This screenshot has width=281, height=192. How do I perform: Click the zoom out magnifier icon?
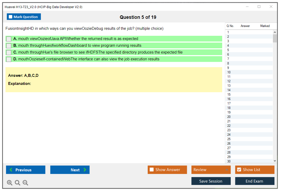[x=25, y=183]
